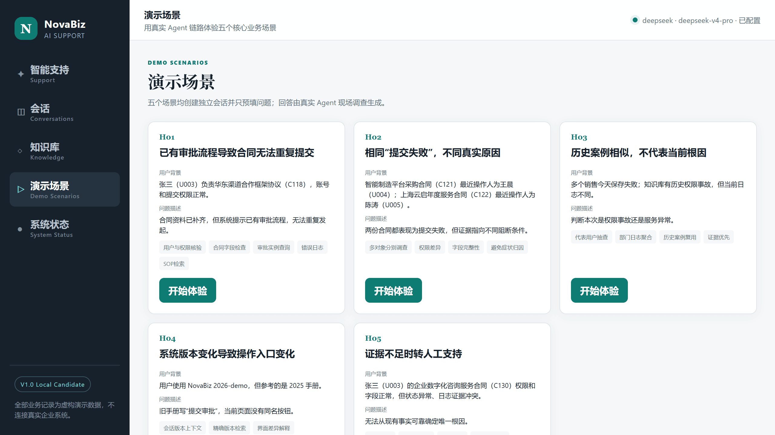Click the 错误日志 tag
Screen dimensions: 775x435
[312, 247]
